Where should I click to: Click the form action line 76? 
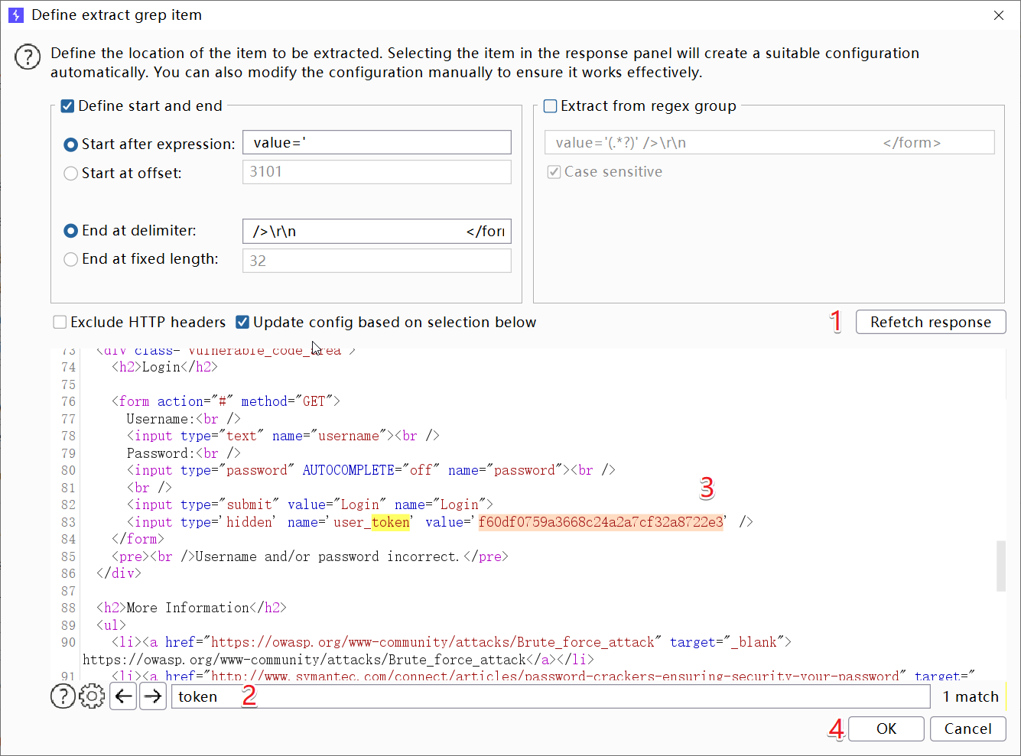(x=226, y=401)
